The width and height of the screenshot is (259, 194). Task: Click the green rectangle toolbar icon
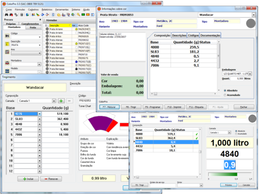[83, 14]
